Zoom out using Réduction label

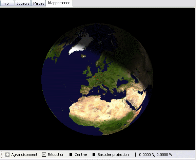coord(56,155)
